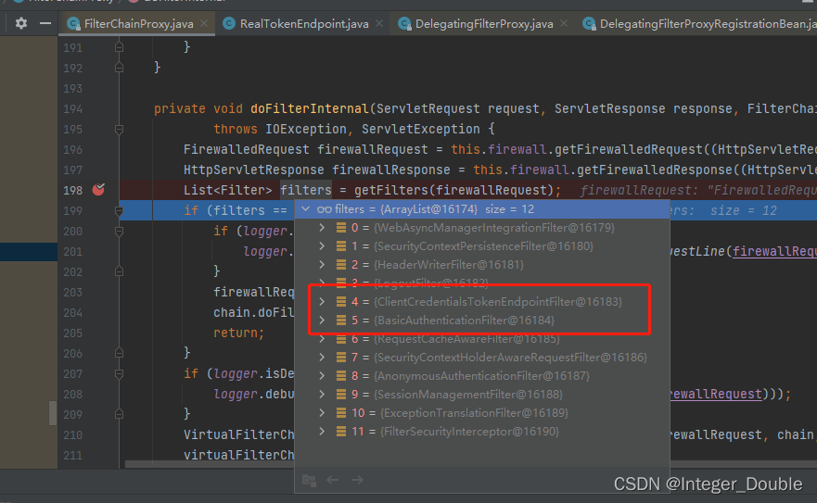Close the DelegatingFilterProxy.java tab
The width and height of the screenshot is (817, 503).
[x=564, y=23]
